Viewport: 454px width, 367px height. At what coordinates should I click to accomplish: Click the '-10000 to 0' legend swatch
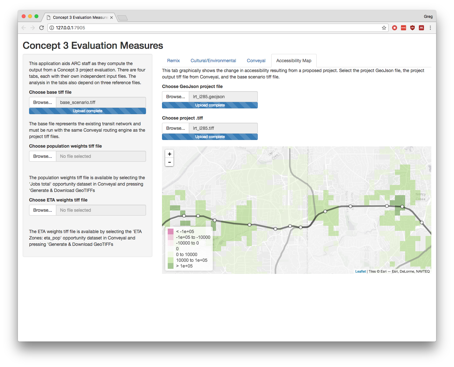click(x=171, y=243)
